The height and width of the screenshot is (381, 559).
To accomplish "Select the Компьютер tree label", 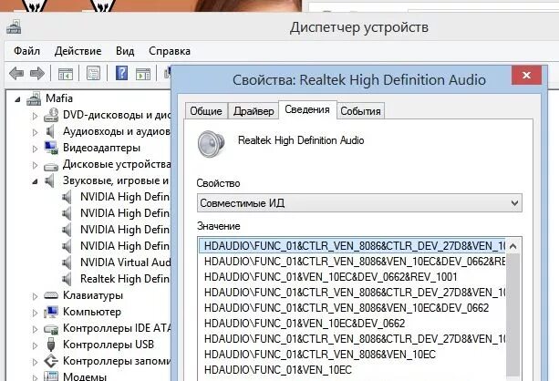I will tap(92, 312).
